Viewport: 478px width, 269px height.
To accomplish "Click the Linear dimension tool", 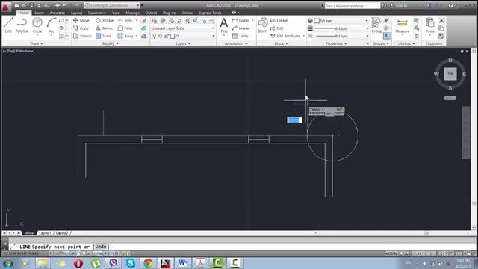I will point(240,20).
